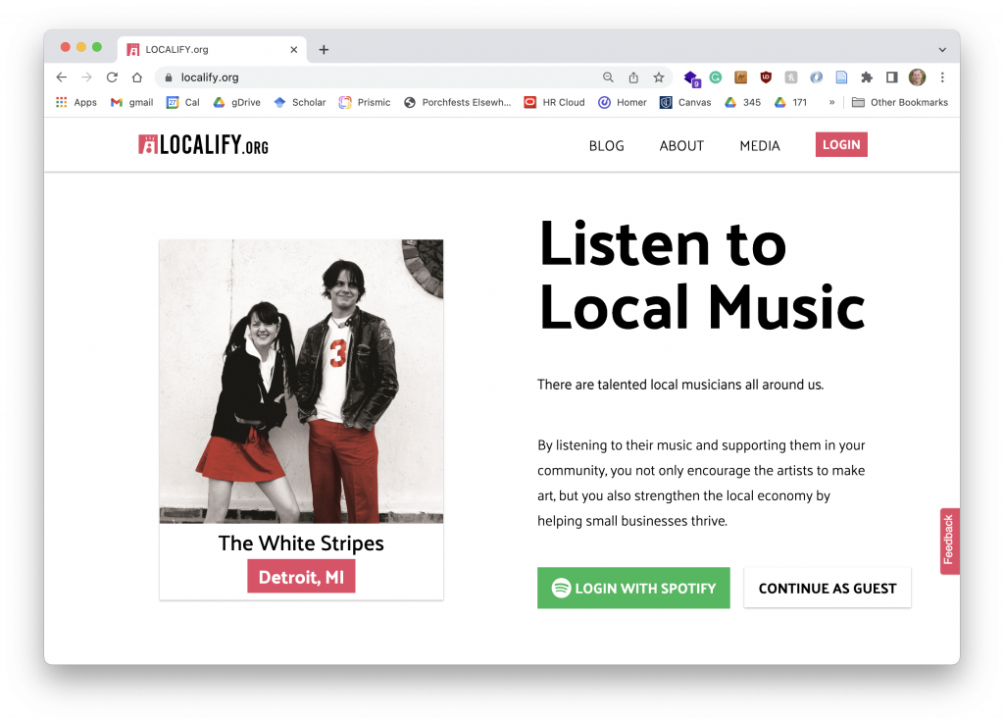
Task: Open the HR Cloud bookmark
Action: click(x=554, y=102)
